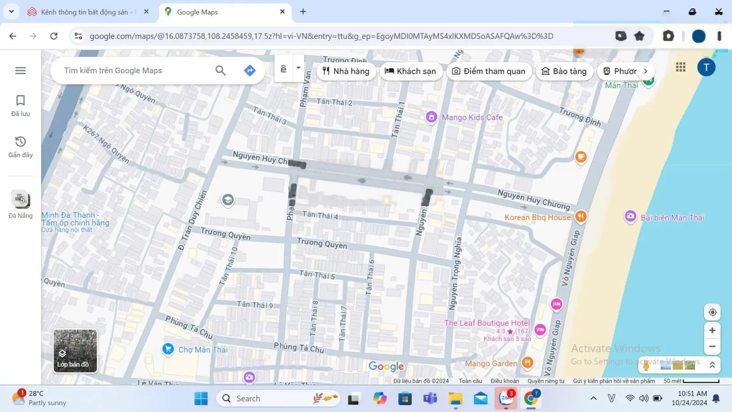Open File Explorer from taskbar
The image size is (732, 412).
click(x=455, y=398)
